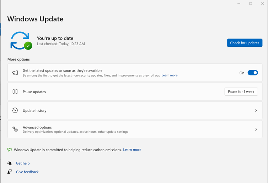The image size is (268, 183).
Task: Click the gears icon for Advanced options
Action: tap(15, 129)
